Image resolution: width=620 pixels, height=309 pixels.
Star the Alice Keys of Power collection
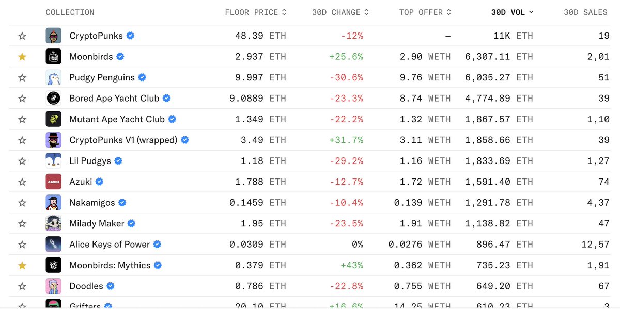(22, 245)
